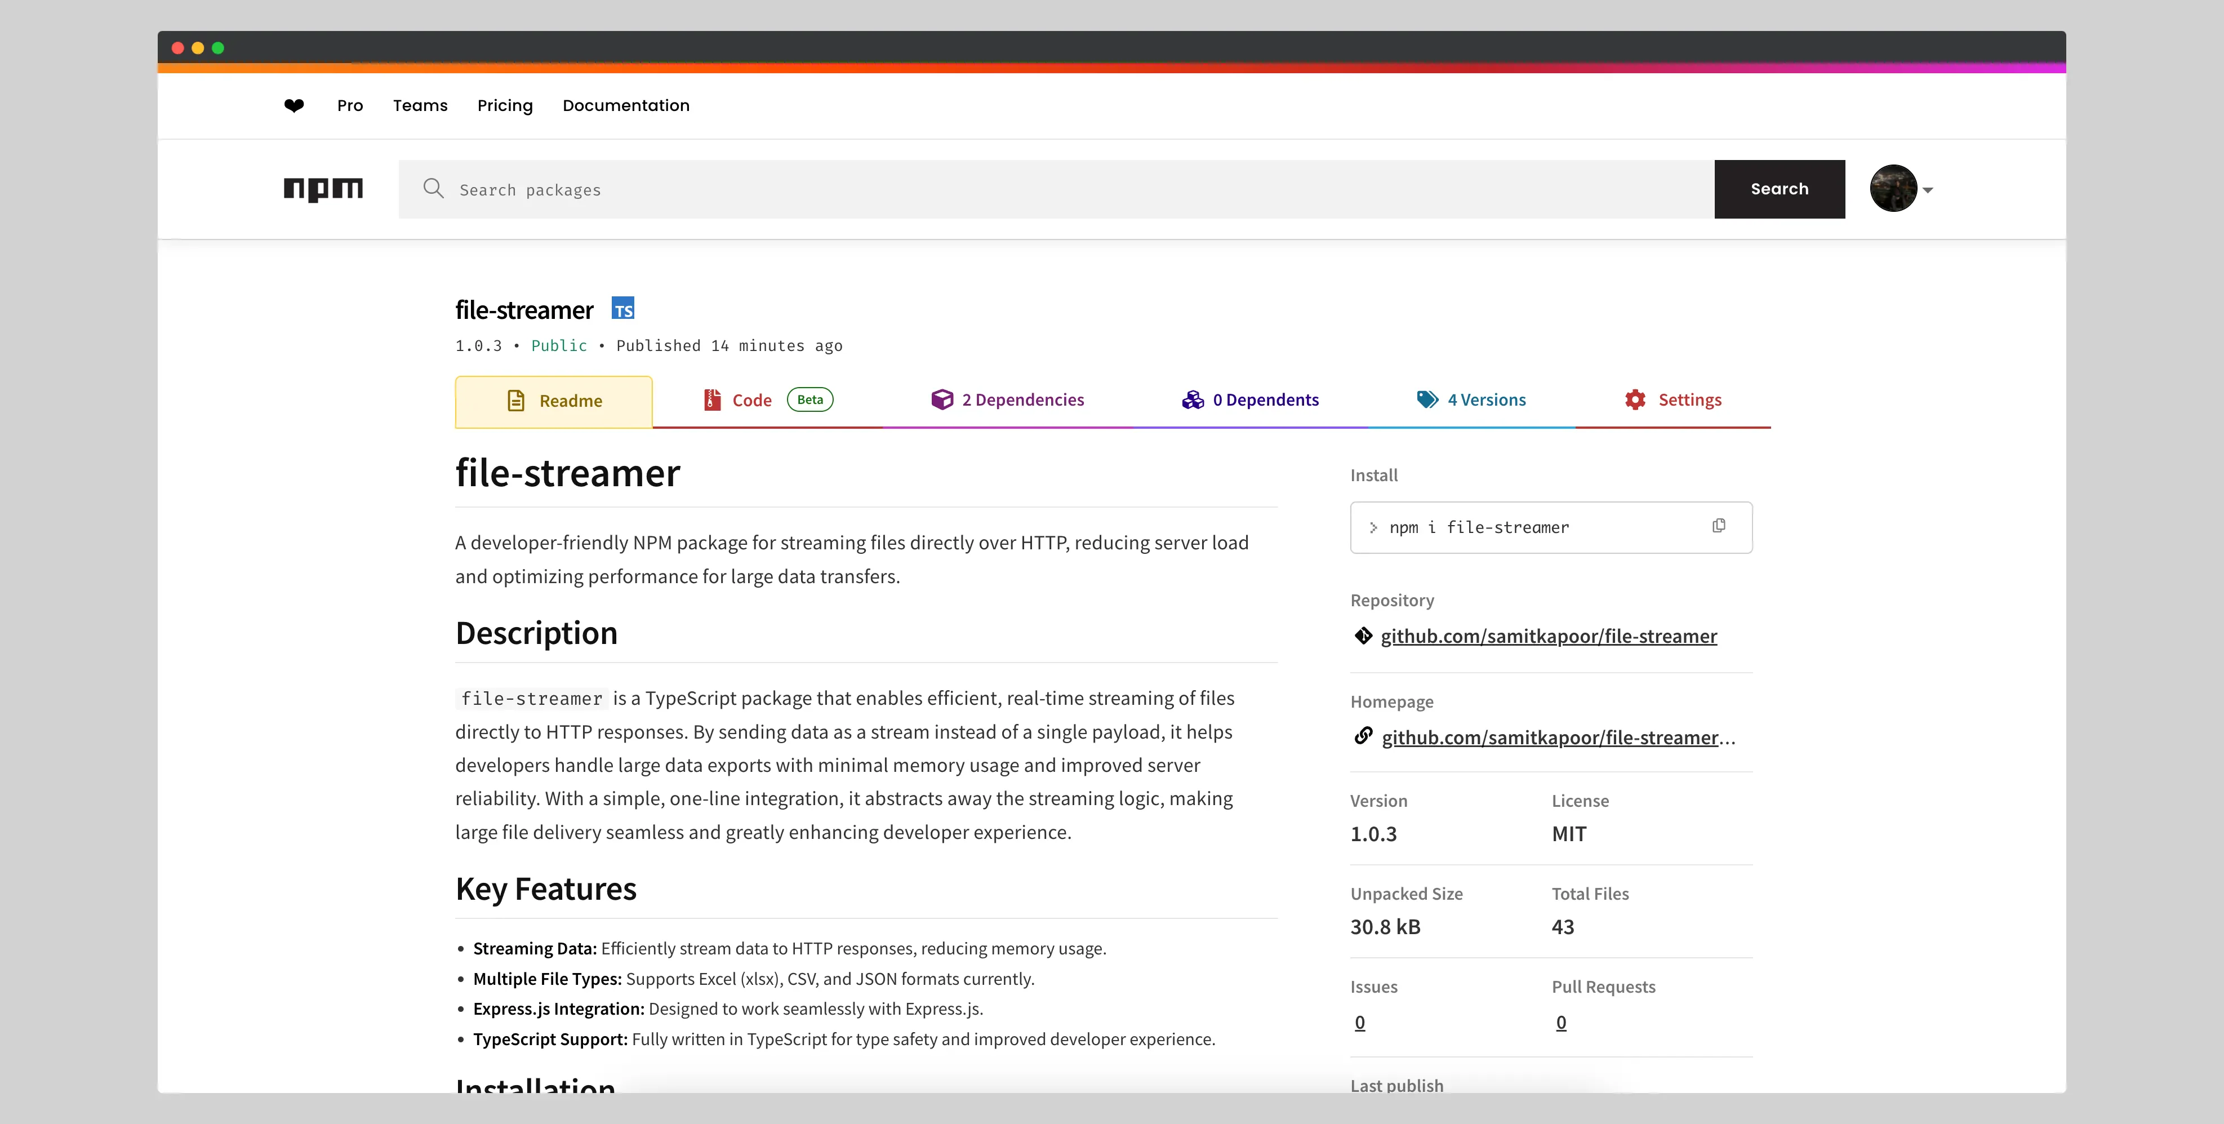Copy the npm install command
Image resolution: width=2224 pixels, height=1124 pixels.
[1718, 526]
